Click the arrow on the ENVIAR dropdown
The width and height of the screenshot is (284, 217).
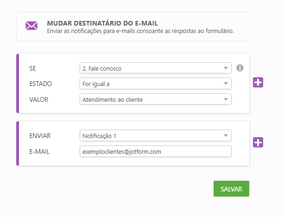point(226,136)
